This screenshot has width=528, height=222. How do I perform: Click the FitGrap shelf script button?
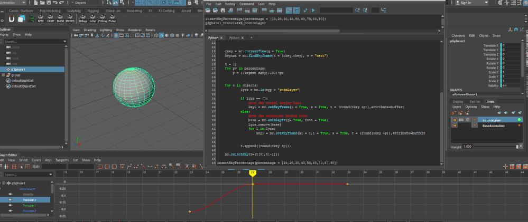(x=103, y=18)
